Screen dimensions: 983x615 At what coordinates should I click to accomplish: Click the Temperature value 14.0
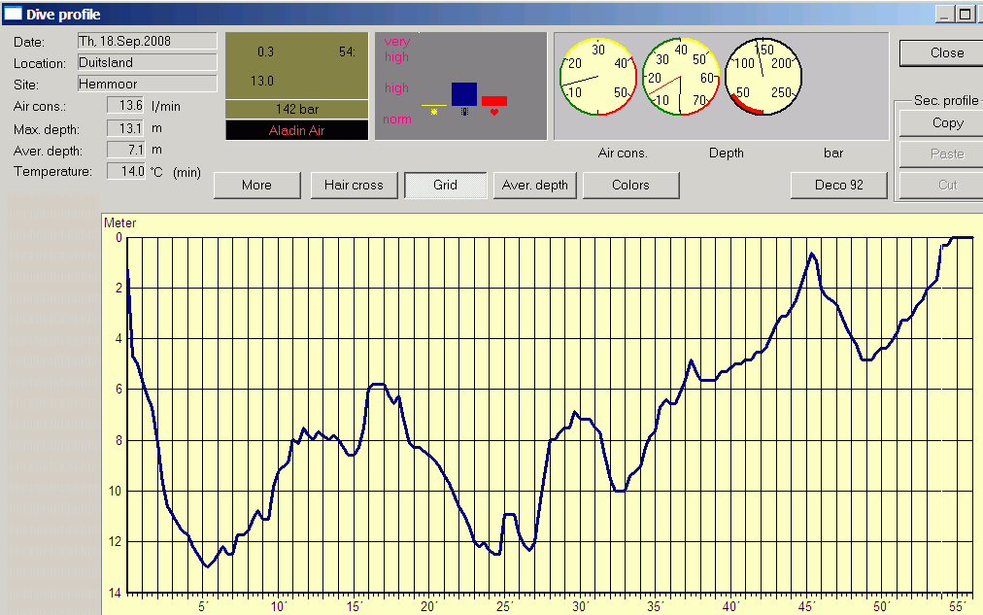[125, 171]
